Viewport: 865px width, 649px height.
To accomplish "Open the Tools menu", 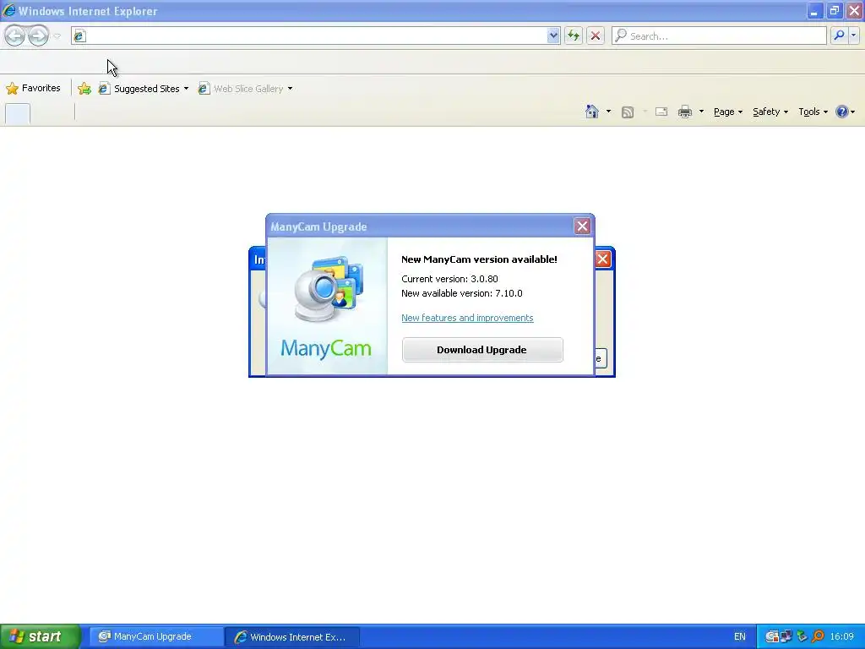I will click(x=813, y=112).
